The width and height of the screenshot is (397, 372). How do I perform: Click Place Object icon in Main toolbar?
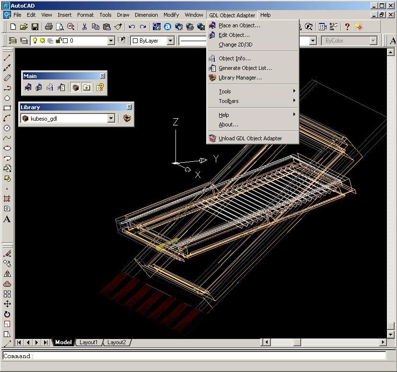point(28,88)
